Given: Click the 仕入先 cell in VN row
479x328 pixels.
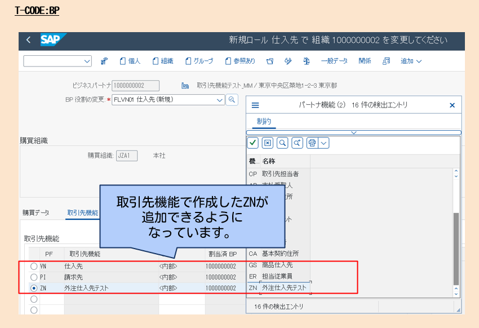Looking at the screenshot, I should coord(111,267).
